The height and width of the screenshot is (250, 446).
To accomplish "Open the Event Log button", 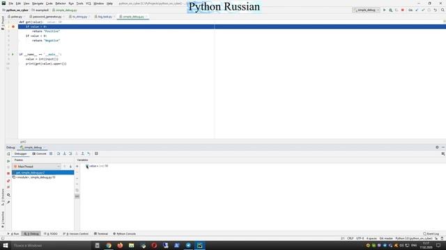I will point(431,234).
